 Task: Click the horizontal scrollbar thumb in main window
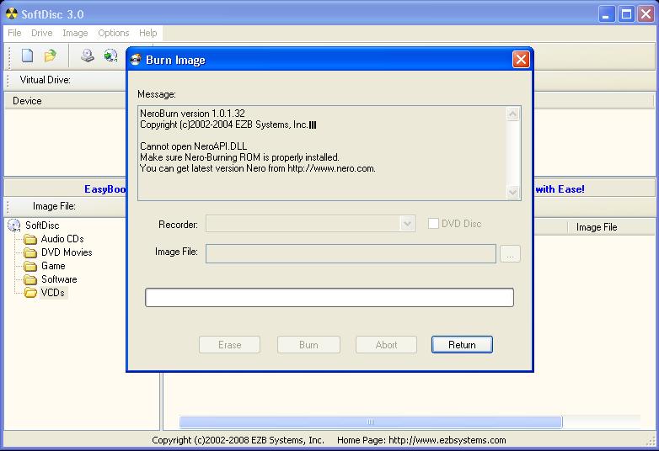[x=371, y=422]
